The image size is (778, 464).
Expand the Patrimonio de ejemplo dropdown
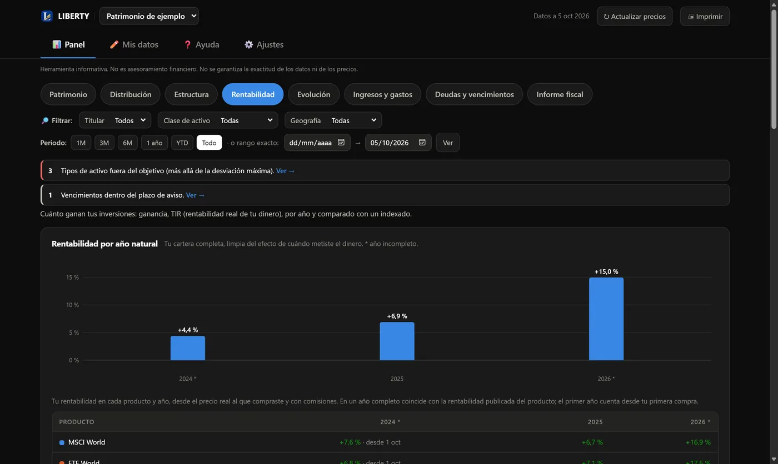tap(149, 16)
